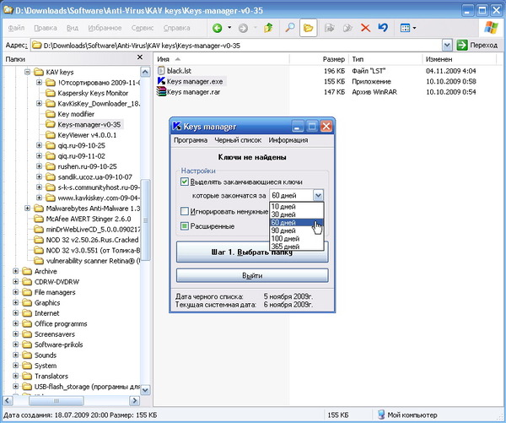
Task: Open the Back button history dropdown arrow
Action: tap(229, 28)
